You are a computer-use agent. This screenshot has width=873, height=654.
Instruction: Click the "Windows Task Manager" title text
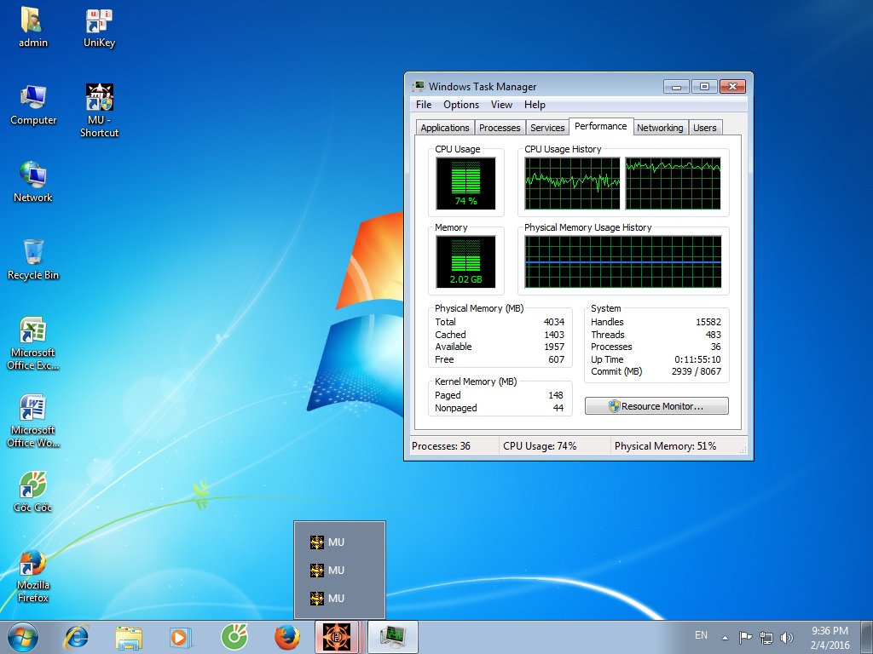pyautogui.click(x=483, y=86)
